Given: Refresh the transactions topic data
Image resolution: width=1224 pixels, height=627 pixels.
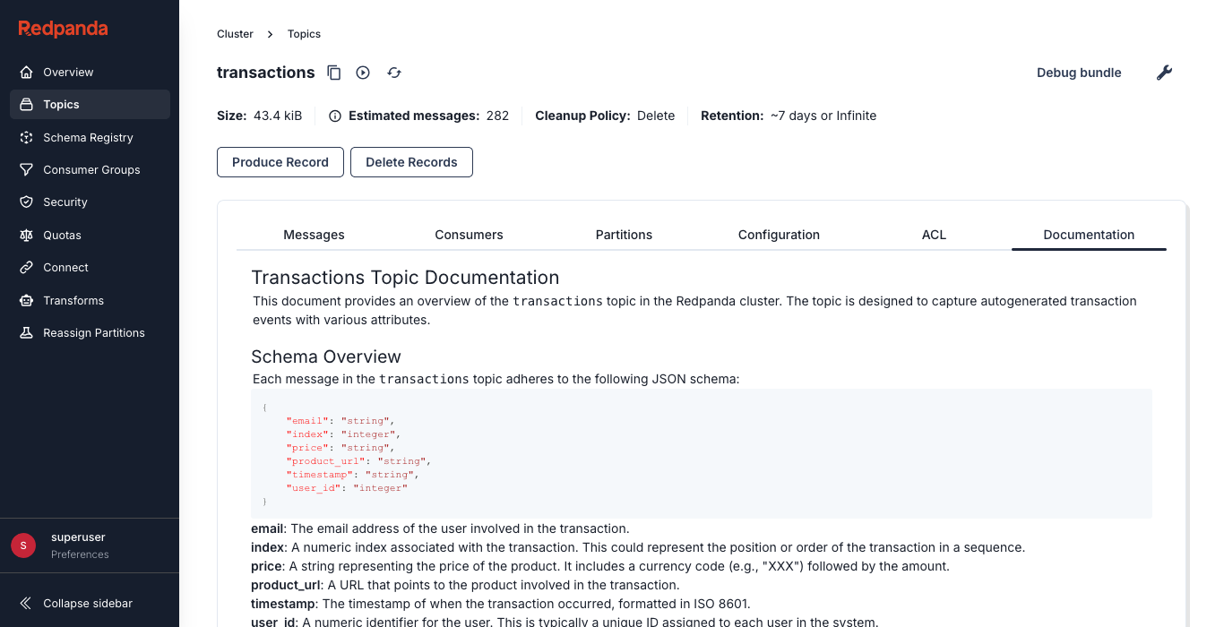Looking at the screenshot, I should pyautogui.click(x=393, y=73).
